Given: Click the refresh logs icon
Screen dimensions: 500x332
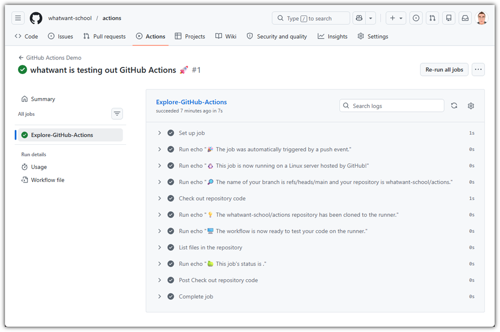Looking at the screenshot, I should click(454, 106).
